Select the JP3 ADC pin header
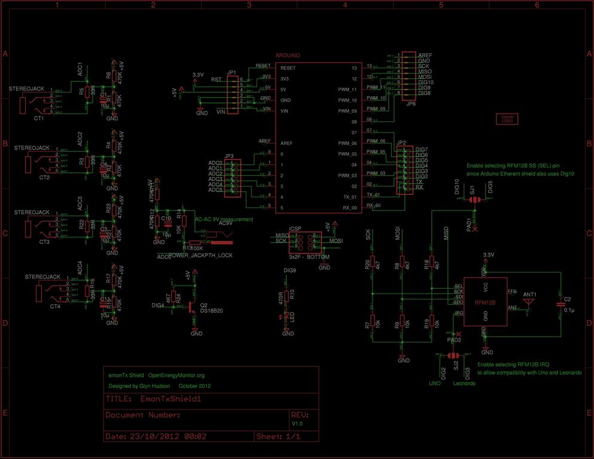Viewport: 594px width, 459px height. point(233,178)
